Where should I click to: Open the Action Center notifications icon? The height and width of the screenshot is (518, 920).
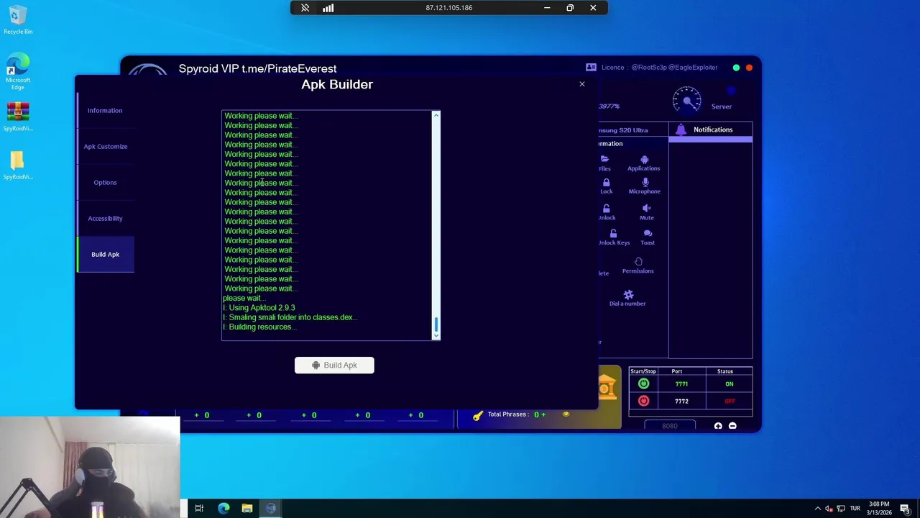coord(905,509)
